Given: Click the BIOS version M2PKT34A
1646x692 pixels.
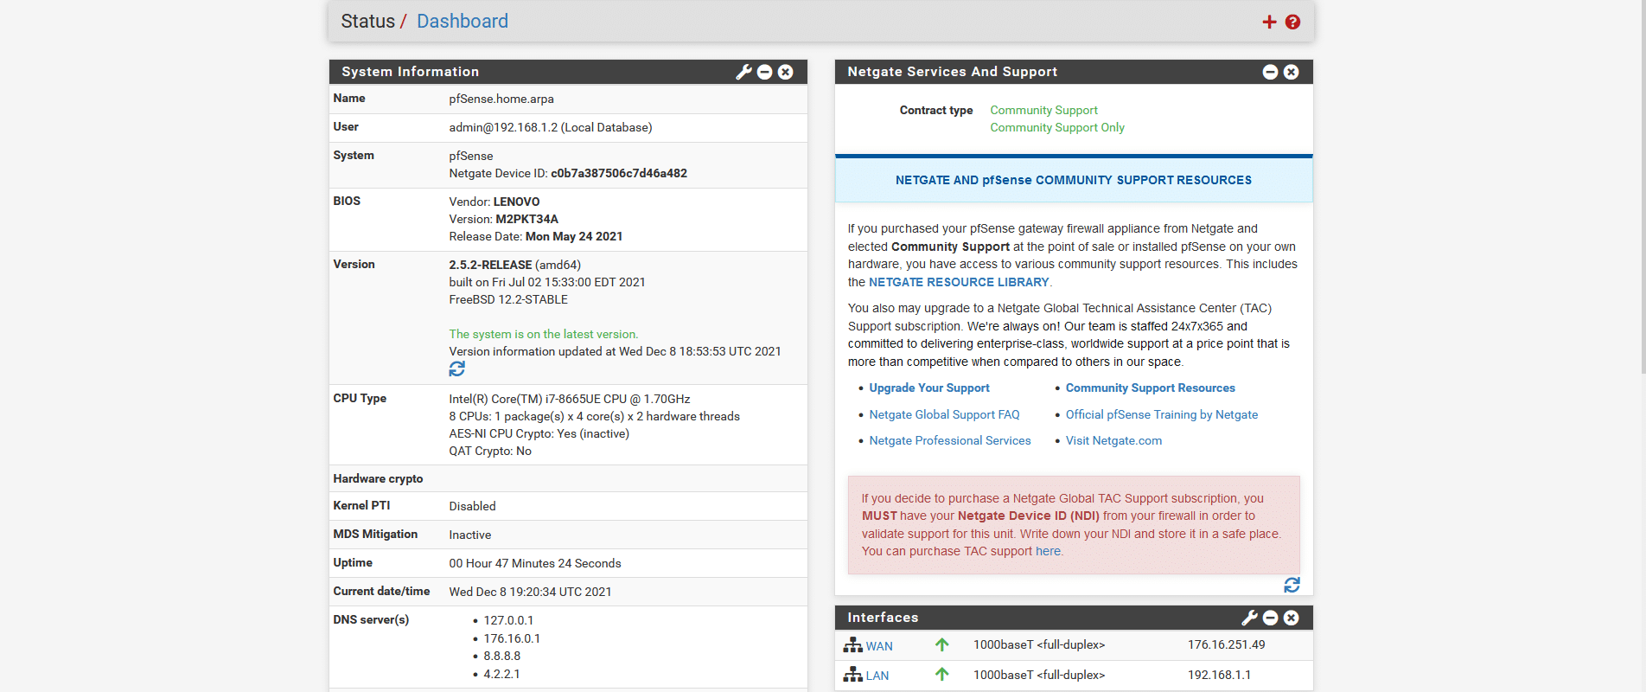Looking at the screenshot, I should click(x=527, y=219).
